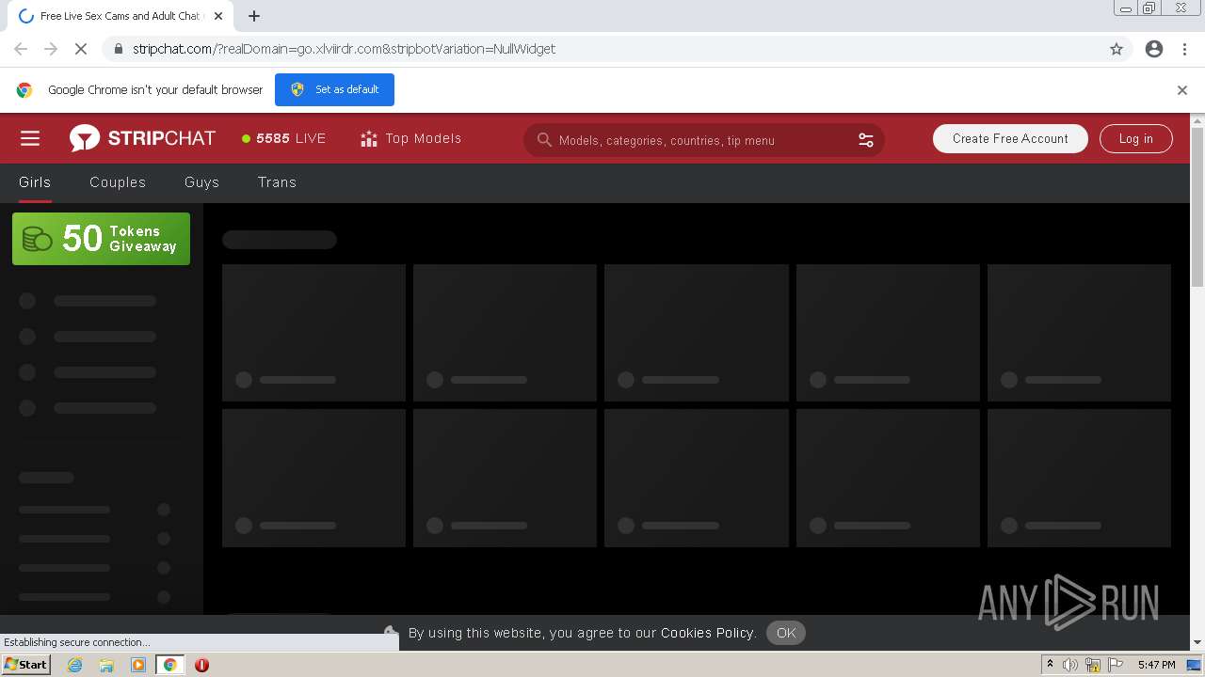The image size is (1205, 677).
Task: Open Chrome profile account icon
Action: pos(1154,49)
